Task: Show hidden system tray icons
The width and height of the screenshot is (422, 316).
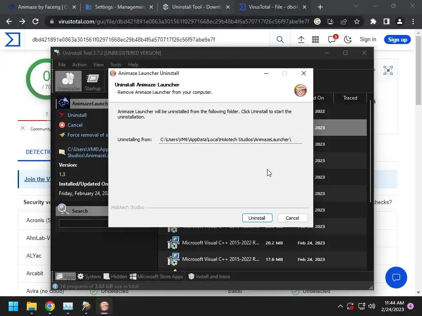Action: (340, 306)
